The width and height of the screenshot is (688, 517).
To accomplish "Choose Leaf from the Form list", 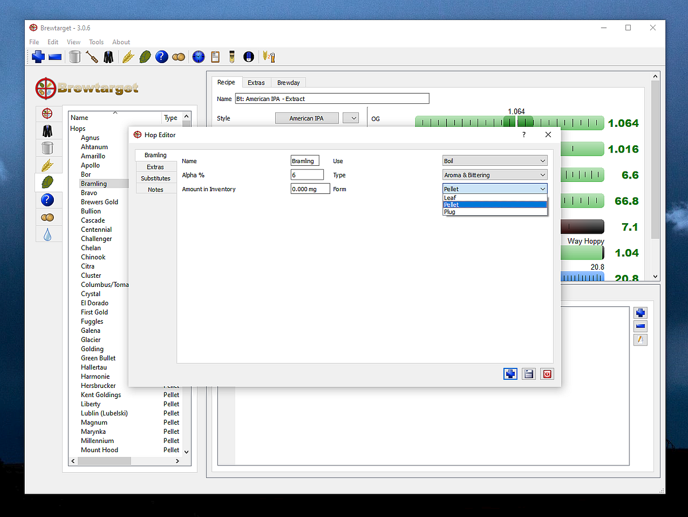I will click(495, 198).
